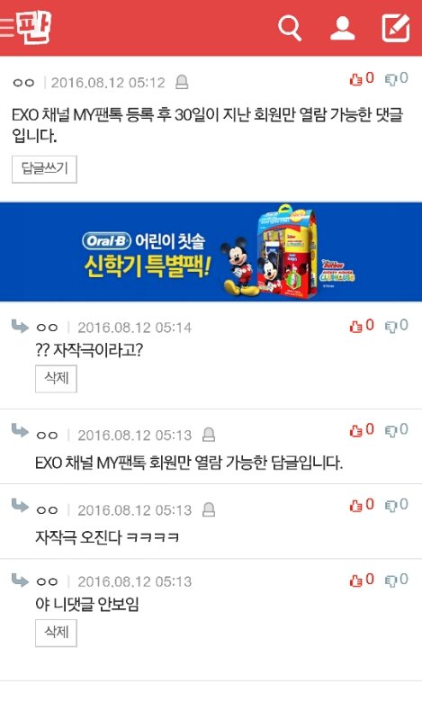Upvote the reply 야 니댓글 안보임
This screenshot has height=720, width=422.
(x=362, y=580)
